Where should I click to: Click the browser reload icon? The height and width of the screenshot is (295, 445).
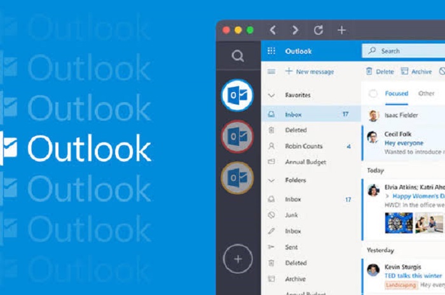(318, 30)
